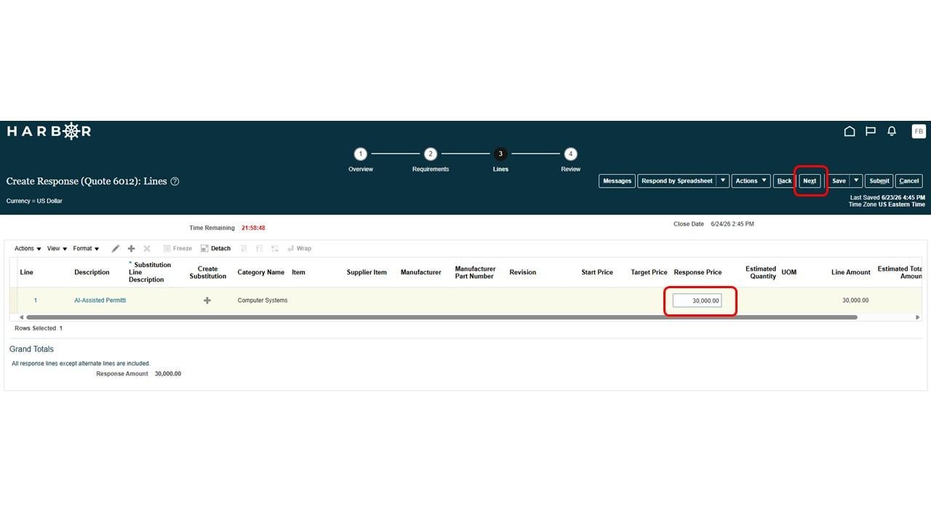Click Line Amount value 30,000.00
This screenshot has height=524, width=931.
point(855,301)
